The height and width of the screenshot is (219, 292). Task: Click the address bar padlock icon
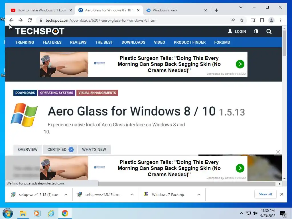coord(41,20)
